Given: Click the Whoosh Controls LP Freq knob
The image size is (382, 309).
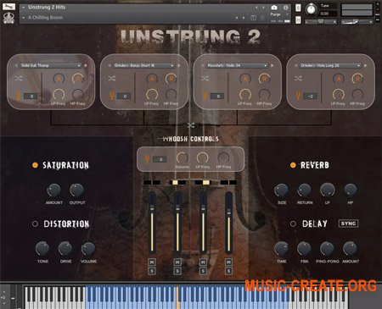Looking at the screenshot, I should tap(202, 157).
